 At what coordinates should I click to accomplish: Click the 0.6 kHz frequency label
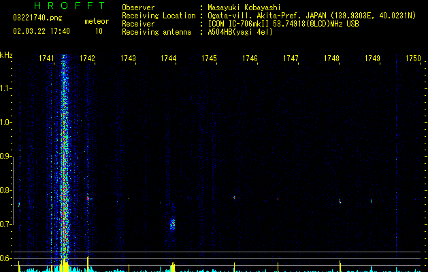tap(5, 258)
